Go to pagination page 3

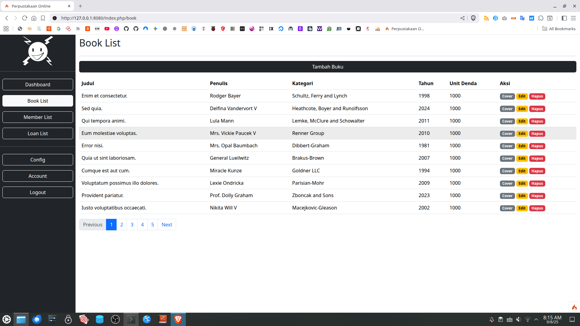tap(132, 225)
